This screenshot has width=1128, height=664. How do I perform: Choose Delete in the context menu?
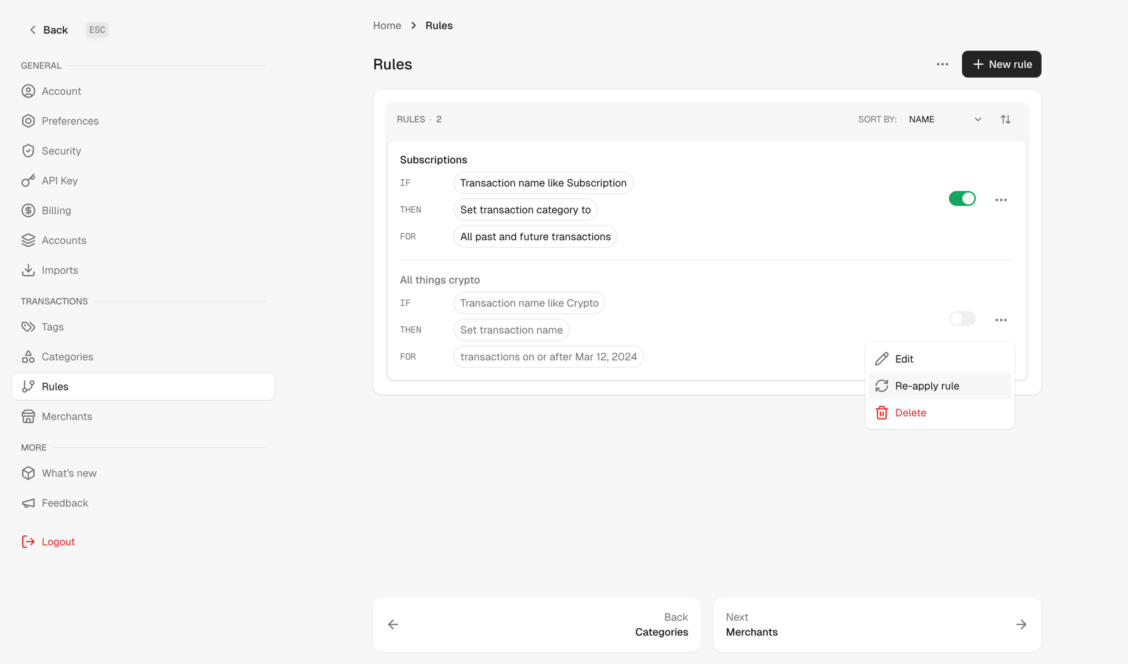(909, 412)
